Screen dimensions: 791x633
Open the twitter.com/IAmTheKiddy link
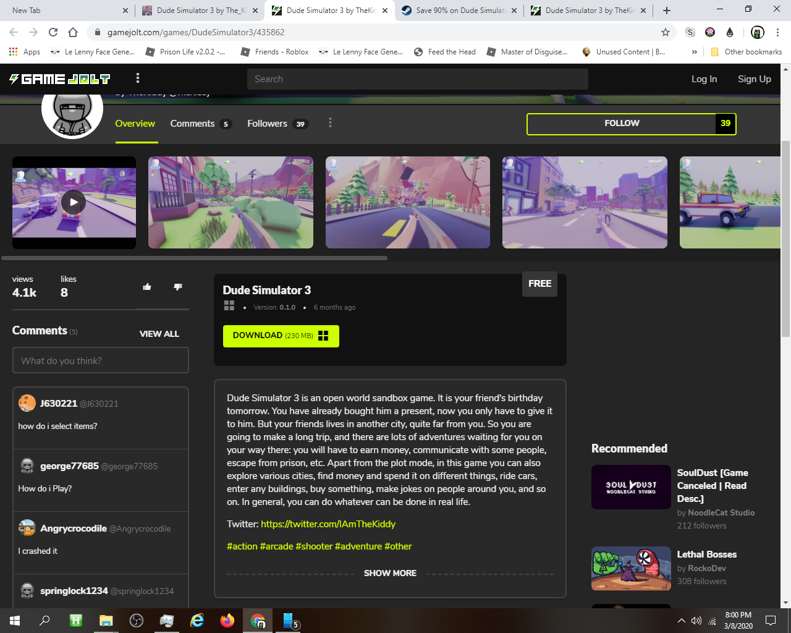328,524
